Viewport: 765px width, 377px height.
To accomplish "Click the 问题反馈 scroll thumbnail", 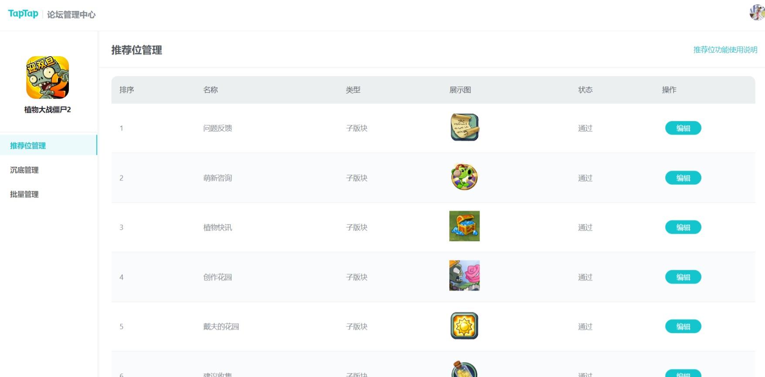I will tap(465, 127).
